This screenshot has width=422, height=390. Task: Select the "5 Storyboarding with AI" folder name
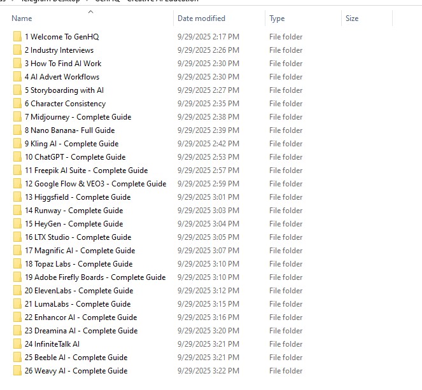[64, 90]
